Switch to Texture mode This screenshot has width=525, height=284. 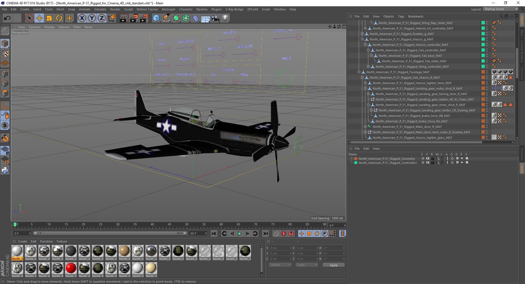5,53
